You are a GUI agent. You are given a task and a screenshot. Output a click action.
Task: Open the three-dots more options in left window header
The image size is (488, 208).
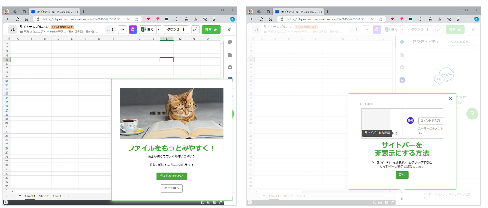[122, 30]
